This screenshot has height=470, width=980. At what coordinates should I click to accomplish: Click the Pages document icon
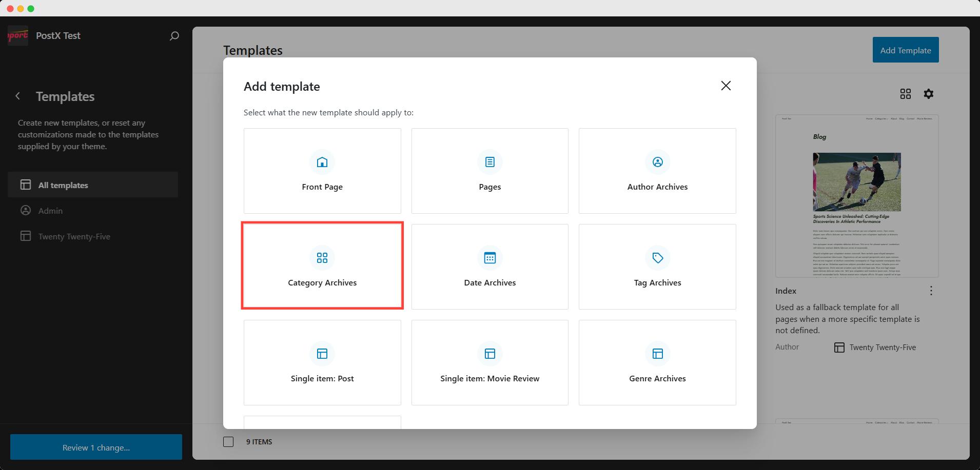pyautogui.click(x=490, y=162)
